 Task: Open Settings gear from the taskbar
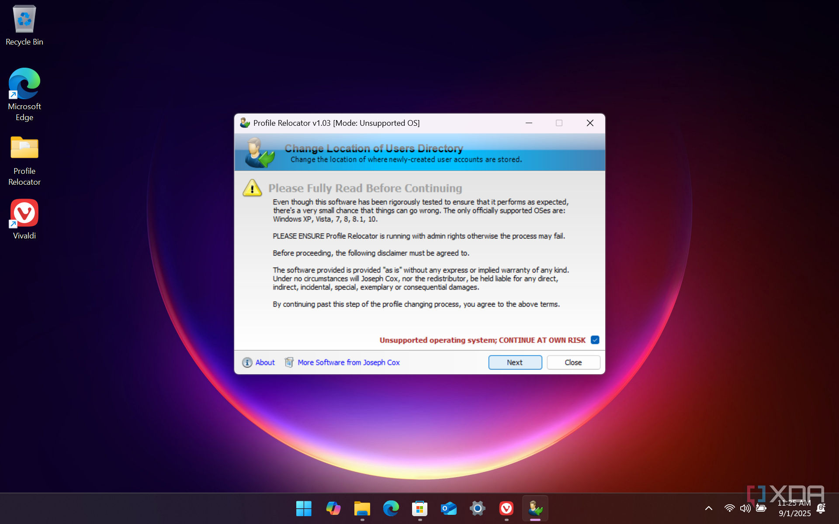(x=478, y=508)
